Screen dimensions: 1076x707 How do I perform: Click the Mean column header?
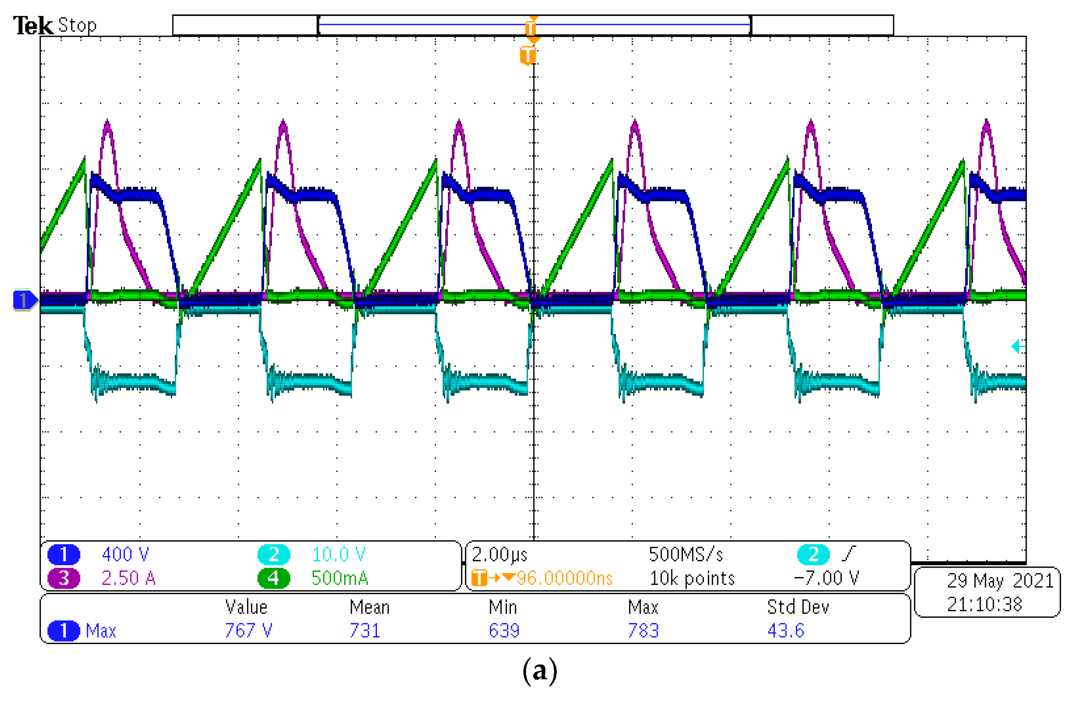[369, 607]
